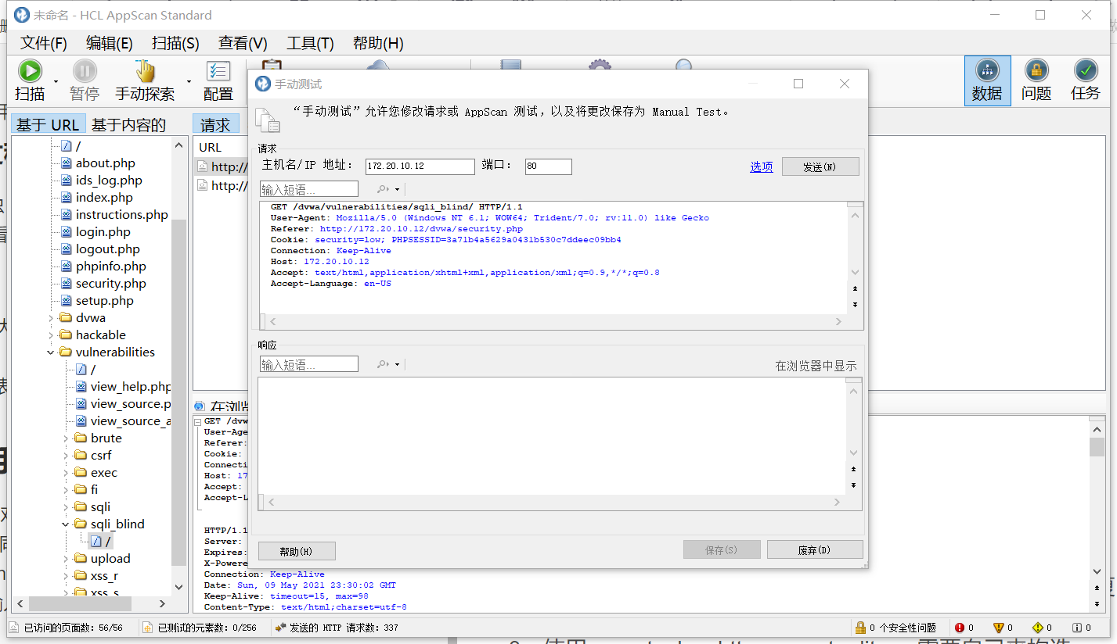Switch to the 问题 issues view

pyautogui.click(x=1036, y=80)
